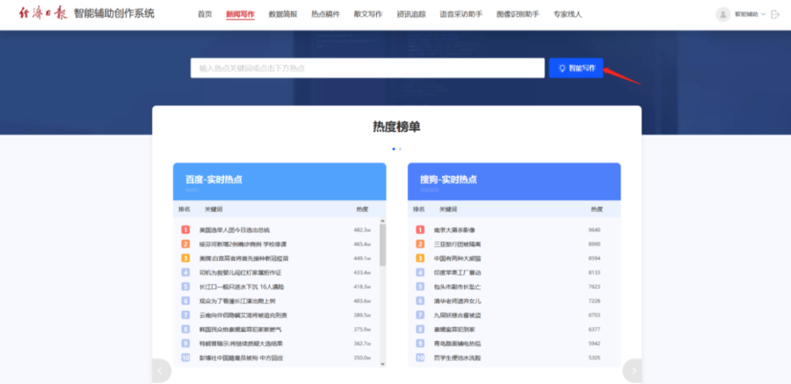Viewport: 791px width, 384px height.
Task: Click scroll-down arrow of Baidu hot list
Action: tap(382, 361)
